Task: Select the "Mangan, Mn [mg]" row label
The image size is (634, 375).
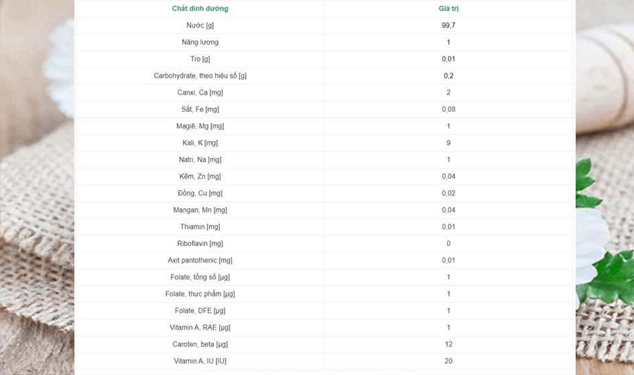Action: coord(200,210)
